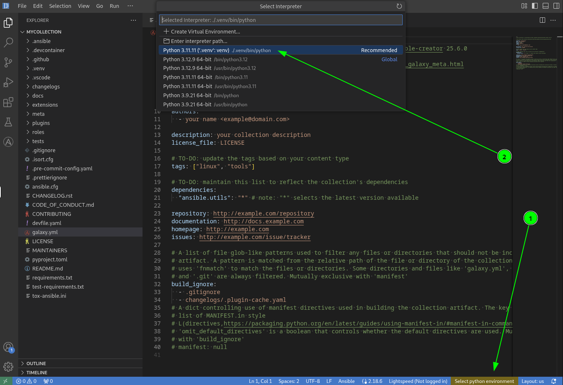Open the View menu
563x385 pixels.
coord(84,6)
